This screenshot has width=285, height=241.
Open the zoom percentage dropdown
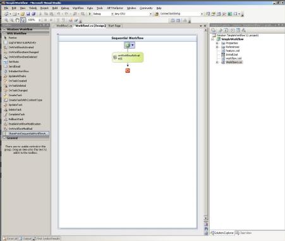(39, 20)
